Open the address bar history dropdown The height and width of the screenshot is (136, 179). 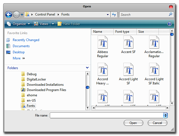coord(108,15)
